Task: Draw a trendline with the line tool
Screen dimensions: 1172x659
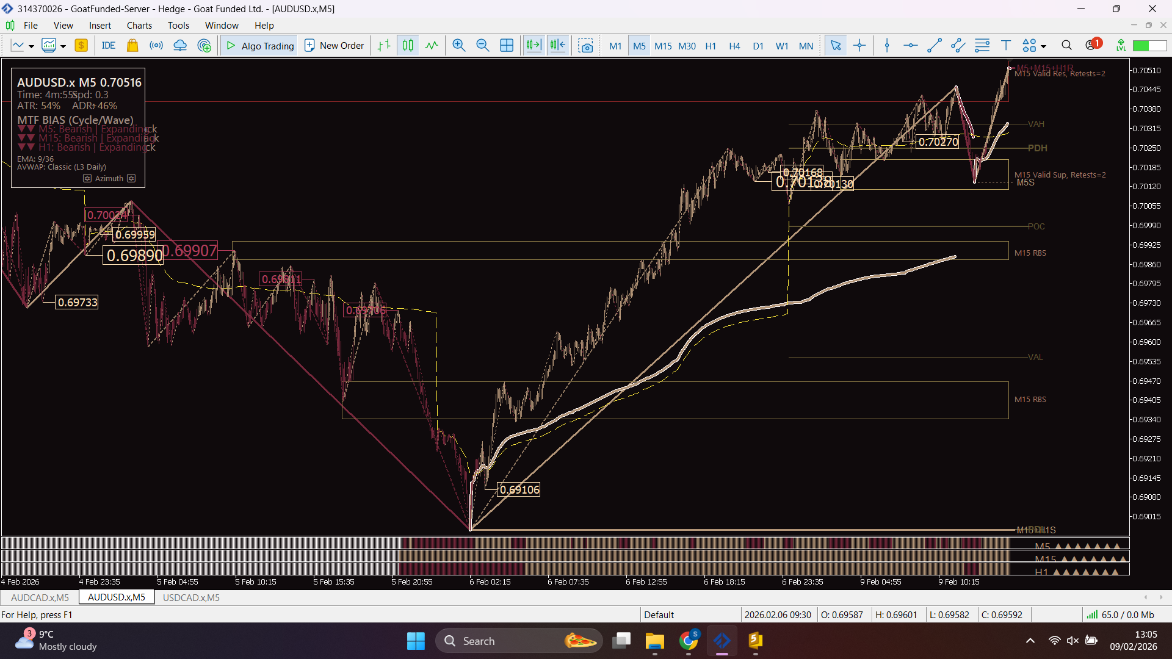Action: point(934,46)
